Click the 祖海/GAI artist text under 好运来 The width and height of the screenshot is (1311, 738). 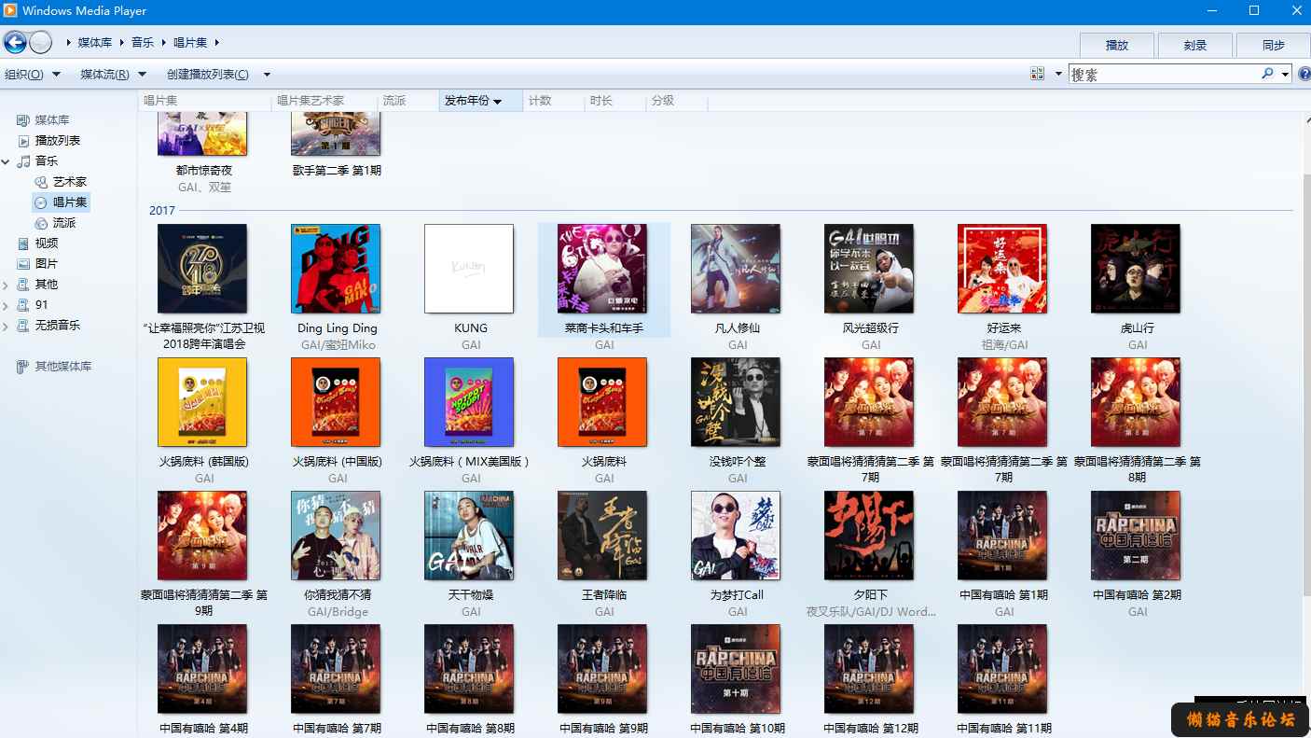[1004, 345]
